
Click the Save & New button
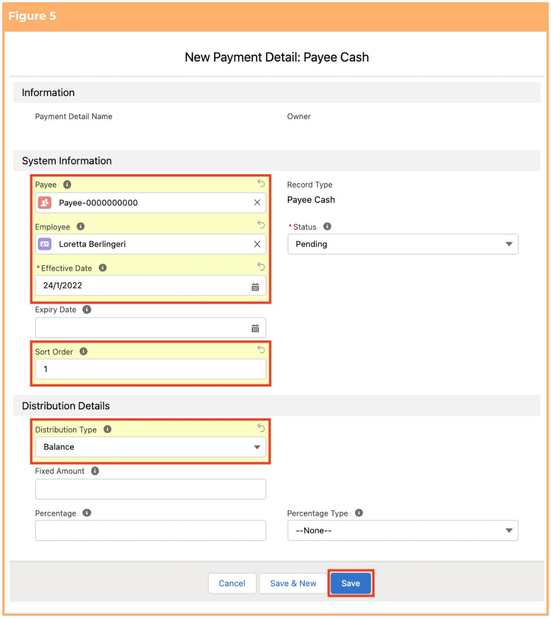(x=293, y=584)
